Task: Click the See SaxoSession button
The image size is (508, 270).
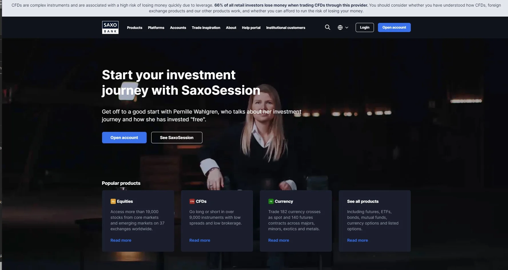Action: [177, 138]
